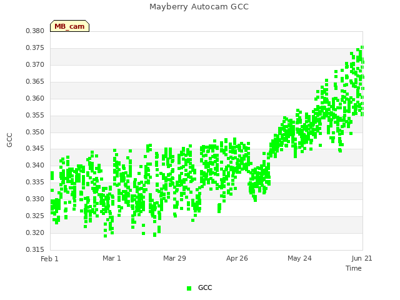The height and width of the screenshot is (300, 400).
Task: Click the Apr 26 axis label
Action: (237, 258)
